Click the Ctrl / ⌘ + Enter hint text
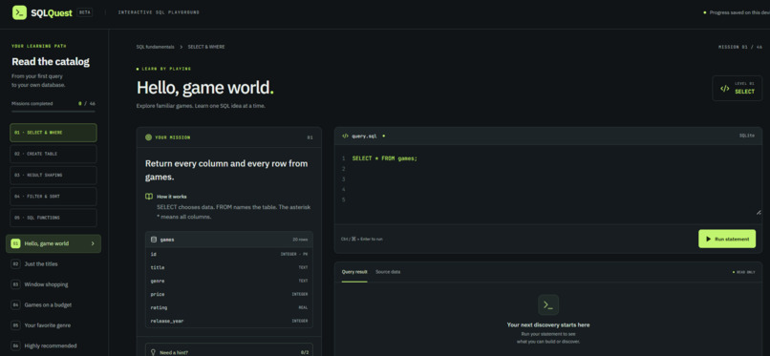770x356 pixels. coord(362,239)
